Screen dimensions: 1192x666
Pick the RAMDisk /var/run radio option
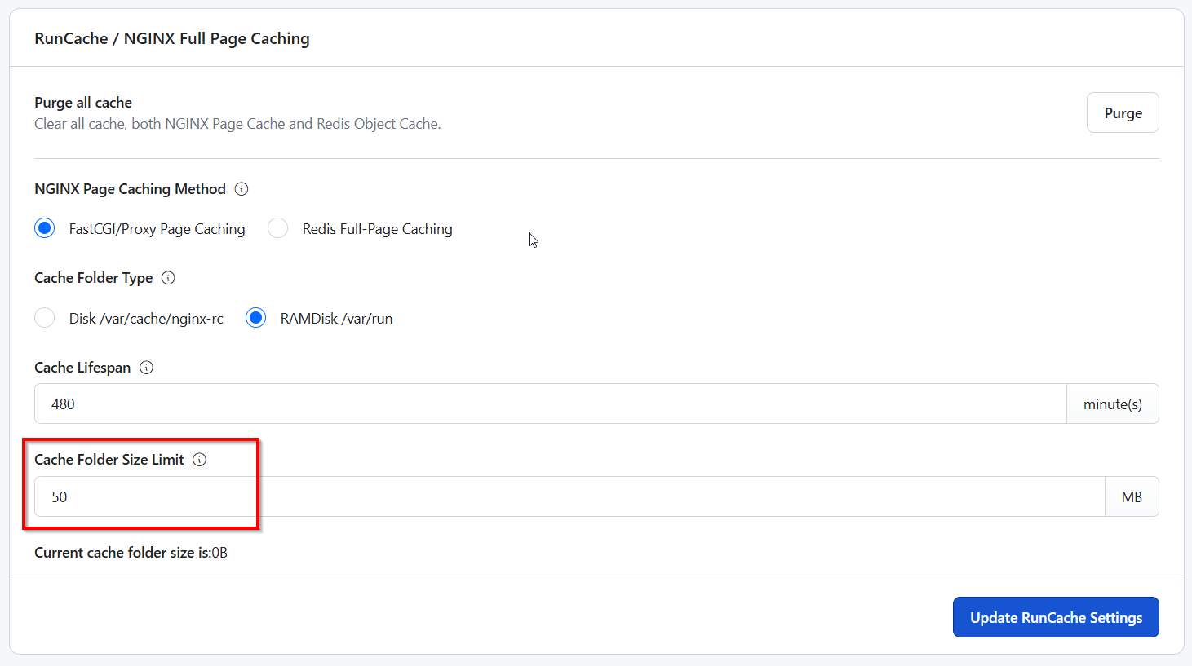pos(256,318)
